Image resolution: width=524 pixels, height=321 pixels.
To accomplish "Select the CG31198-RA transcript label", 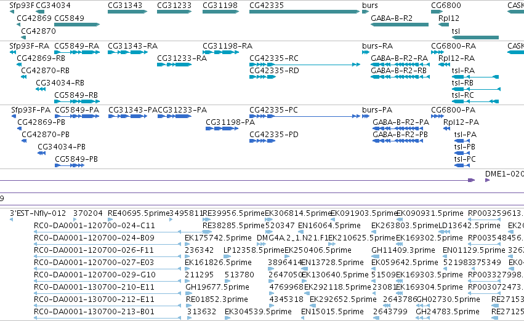I will (x=227, y=46).
